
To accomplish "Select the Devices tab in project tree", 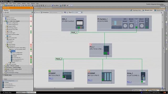I will pos(6,10).
